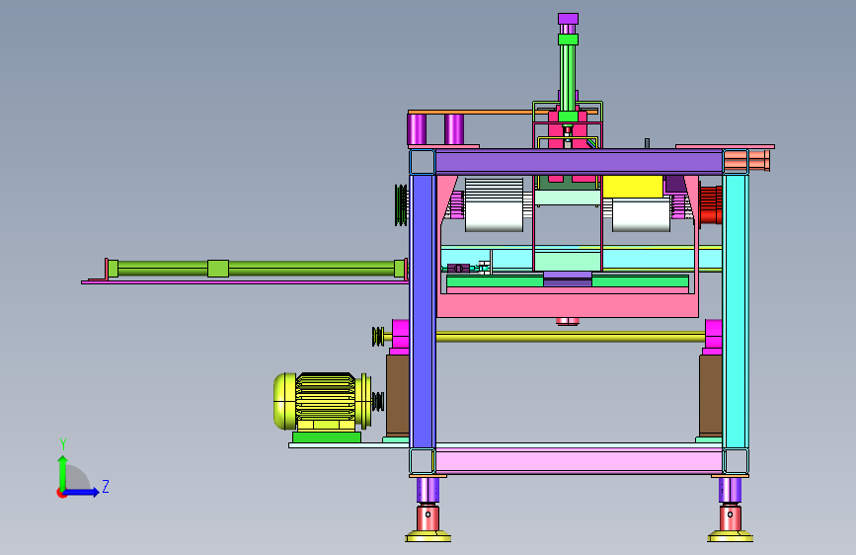This screenshot has width=856, height=555.
Task: Pick the red pulley on the right side
Action: pyautogui.click(x=710, y=204)
